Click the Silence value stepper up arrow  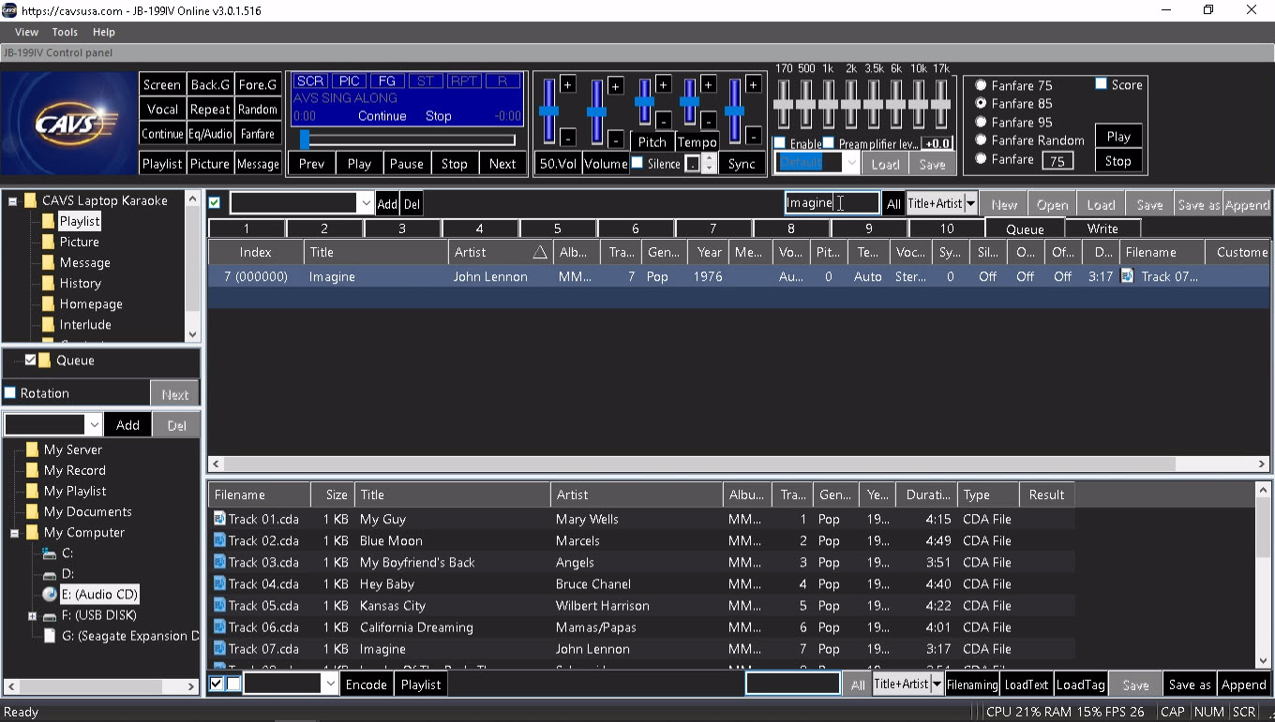[710, 157]
